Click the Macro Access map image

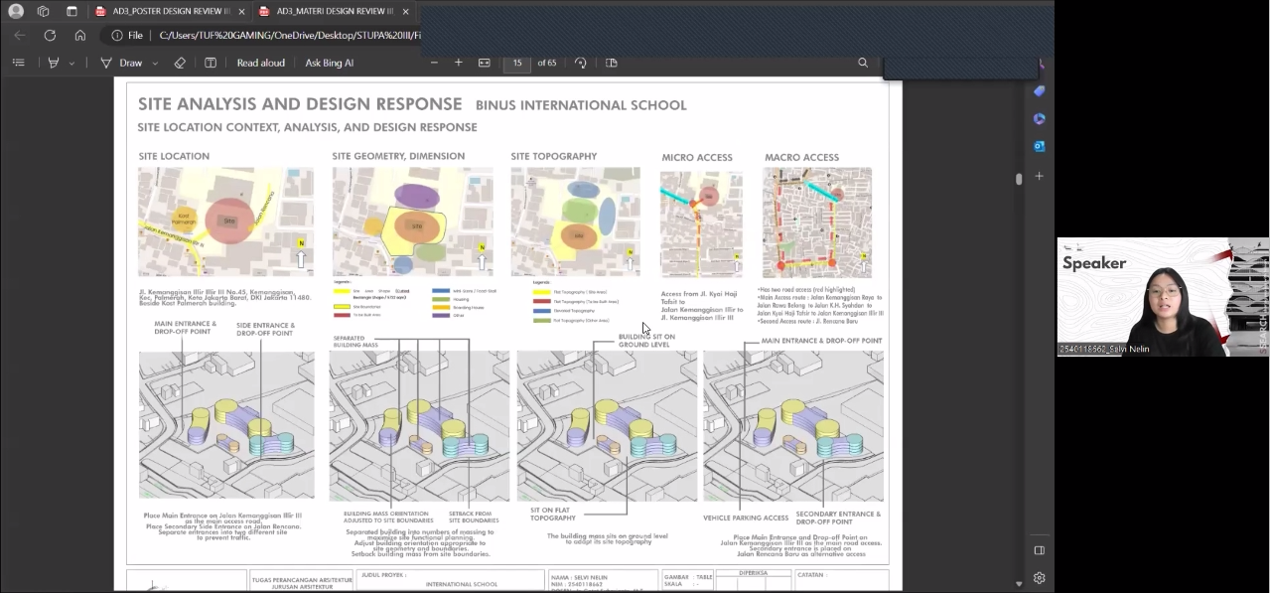click(x=817, y=222)
